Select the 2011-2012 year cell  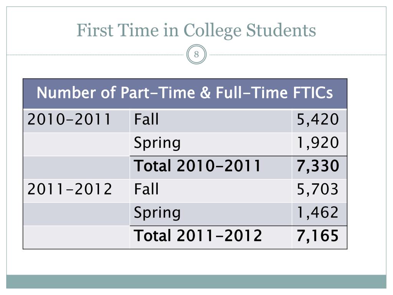(76, 191)
